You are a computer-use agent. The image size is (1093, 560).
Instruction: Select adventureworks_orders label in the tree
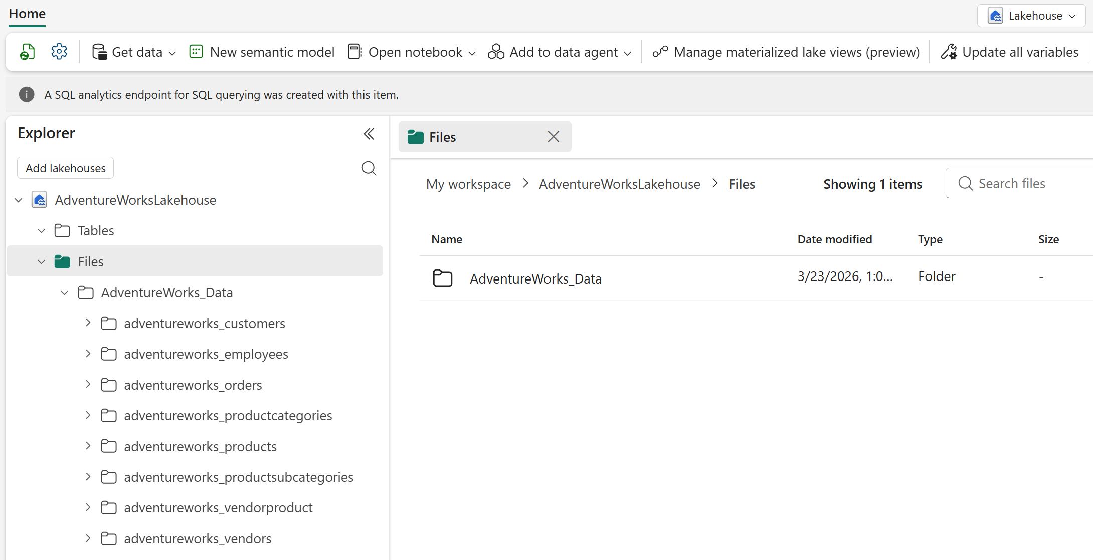click(x=193, y=385)
